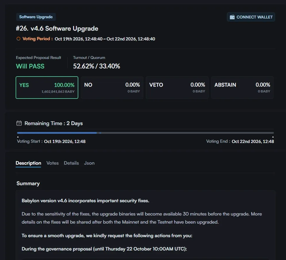The width and height of the screenshot is (286, 260).
Task: Select the YES vote card
Action: tap(47, 88)
